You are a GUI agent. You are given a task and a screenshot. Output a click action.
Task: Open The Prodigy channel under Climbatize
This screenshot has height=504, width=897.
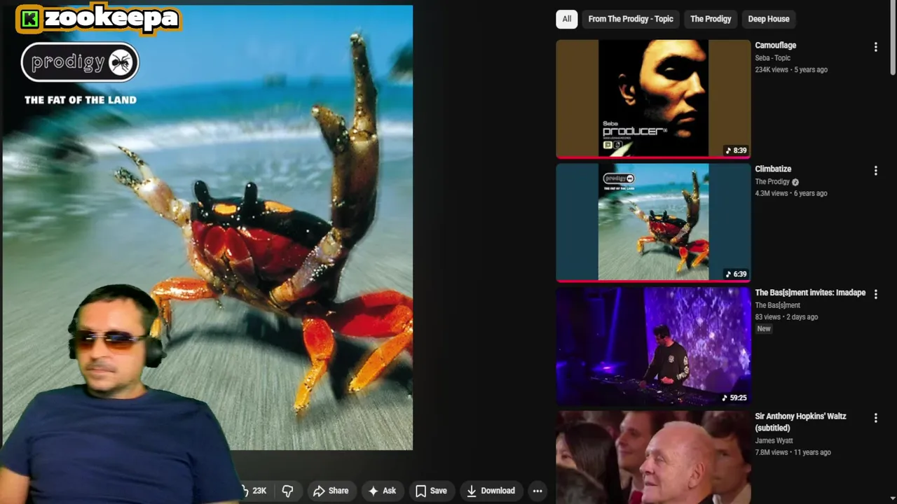click(x=772, y=181)
